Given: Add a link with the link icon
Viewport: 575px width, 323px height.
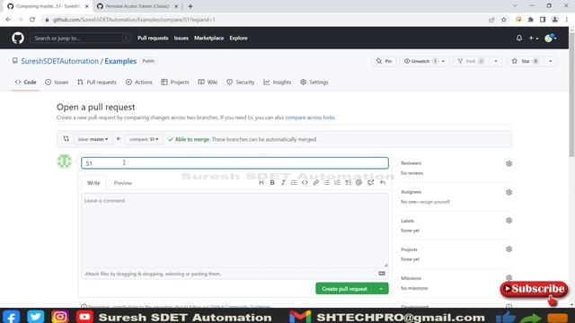Looking at the screenshot, I should coord(315,182).
